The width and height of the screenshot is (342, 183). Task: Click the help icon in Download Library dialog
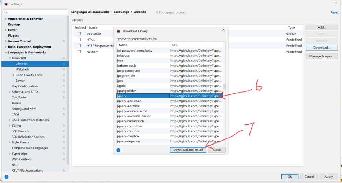(x=118, y=150)
